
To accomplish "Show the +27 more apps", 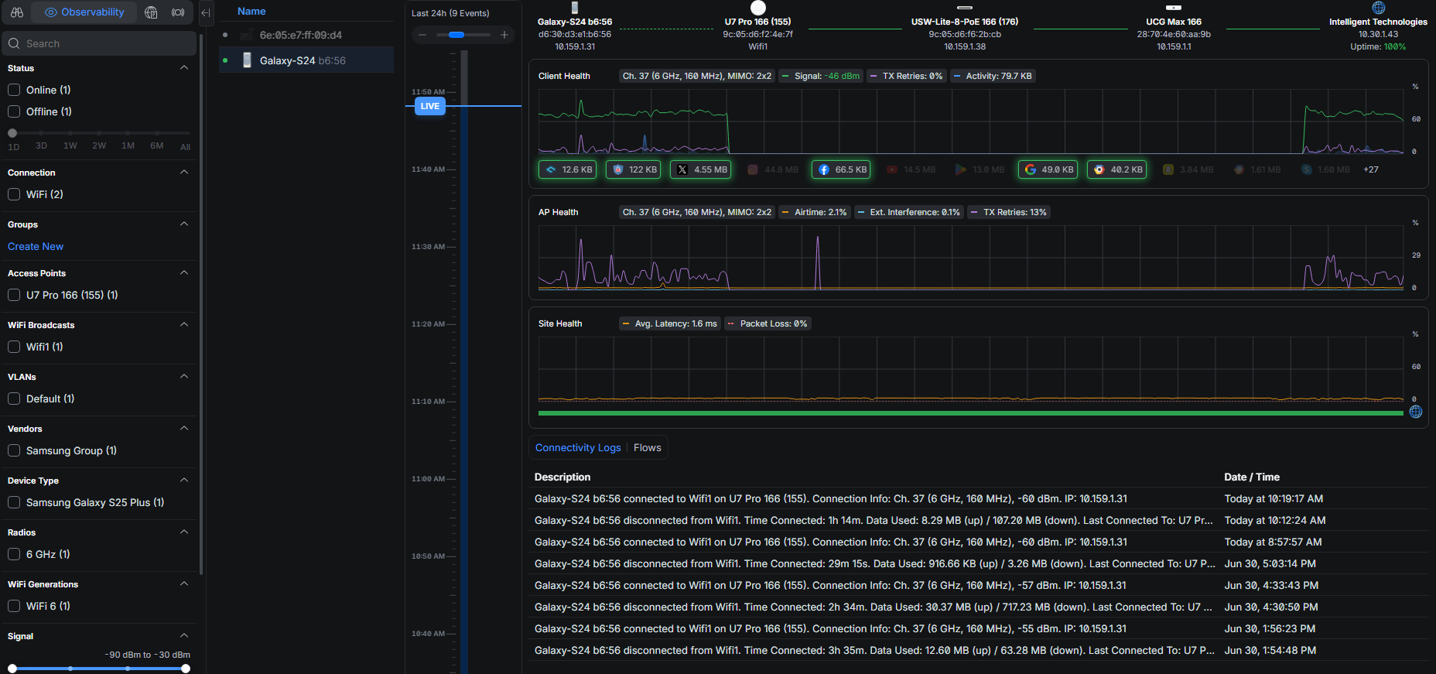I will click(1371, 169).
